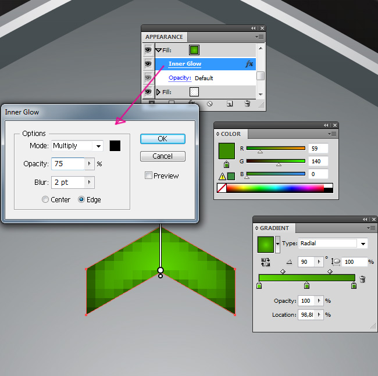378x376 pixels.
Task: Click the aspect ratio icon in the Gradient panel
Action: (336, 262)
